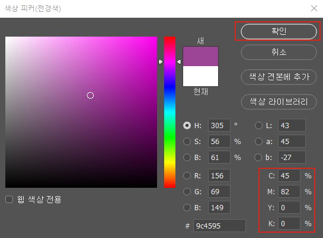Screen dimensions: 323x238
Task: Select the H hue radio button
Action: (x=187, y=125)
